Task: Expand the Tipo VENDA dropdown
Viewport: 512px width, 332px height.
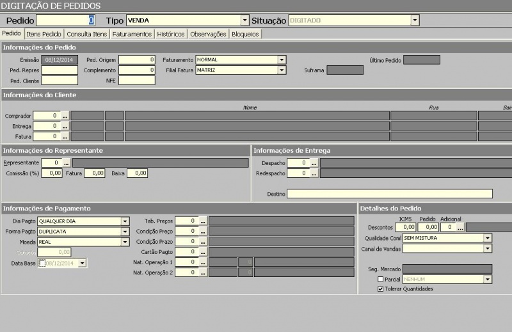Action: (x=244, y=20)
